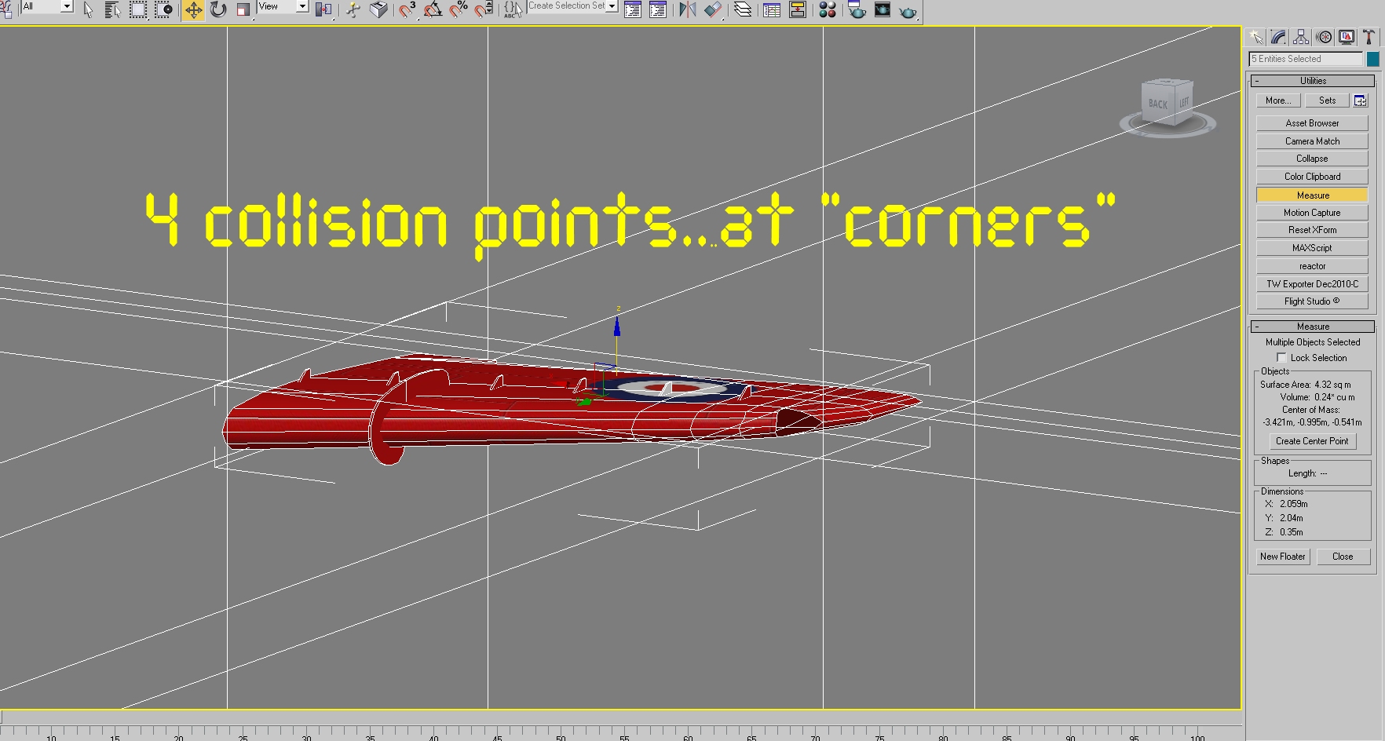Open the TW Exporter Dec2010-C utility
Screen dimensions: 1385x741
pyautogui.click(x=1312, y=284)
